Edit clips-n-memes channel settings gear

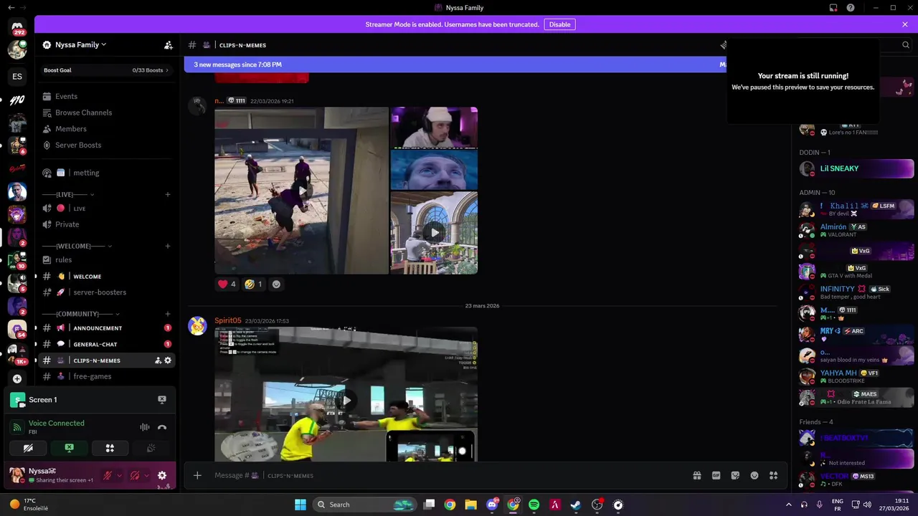click(168, 360)
